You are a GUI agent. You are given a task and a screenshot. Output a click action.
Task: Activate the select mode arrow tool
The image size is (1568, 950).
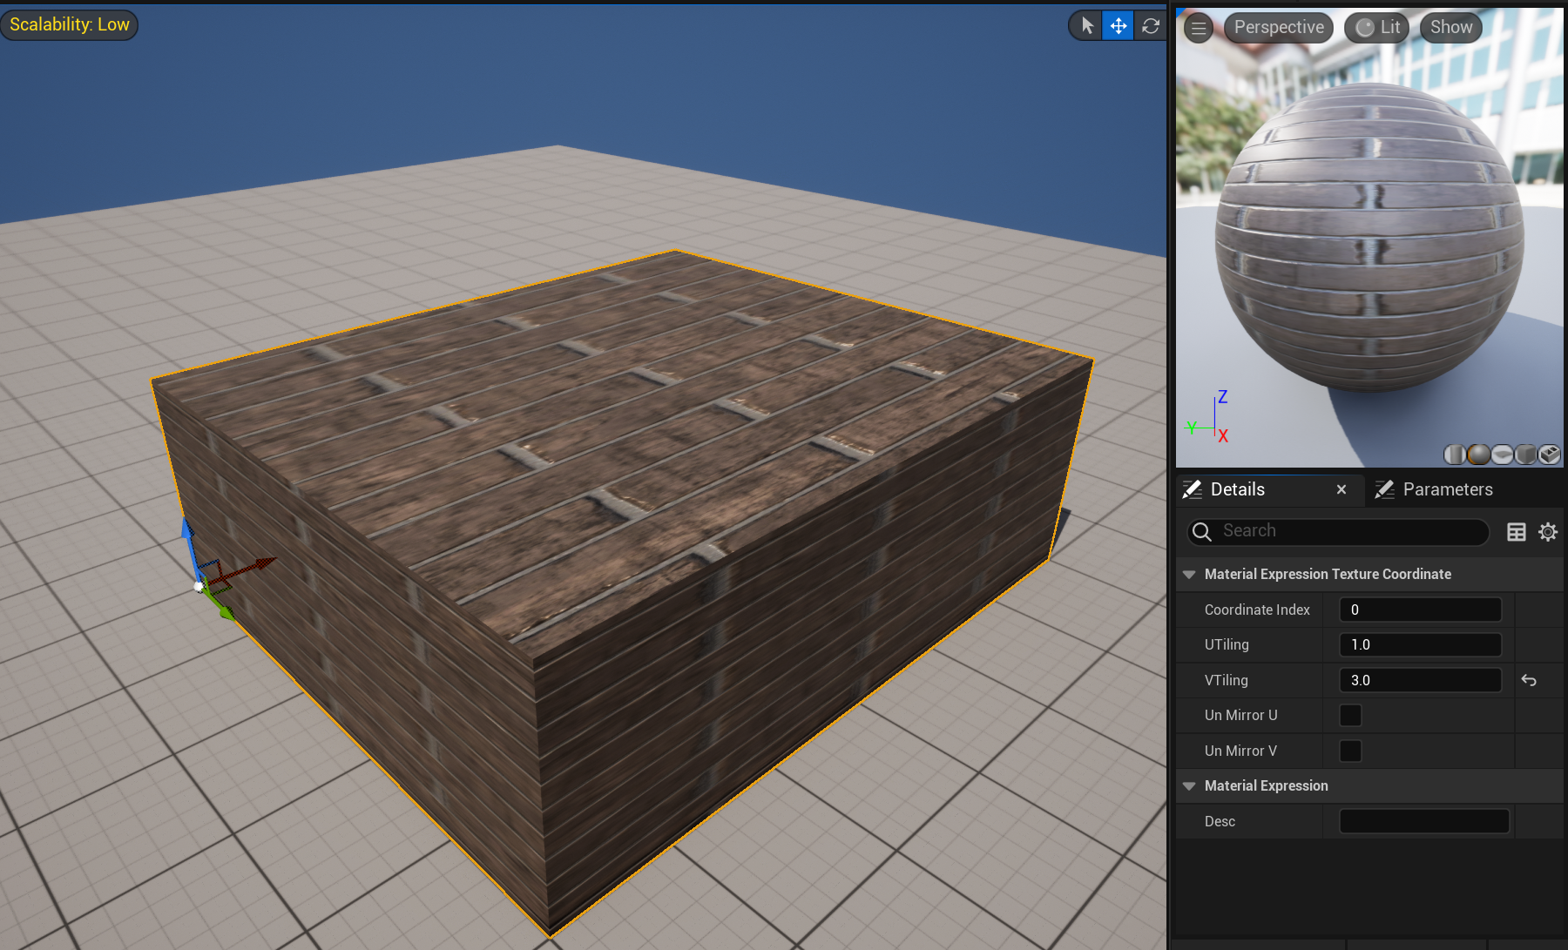[x=1087, y=26]
